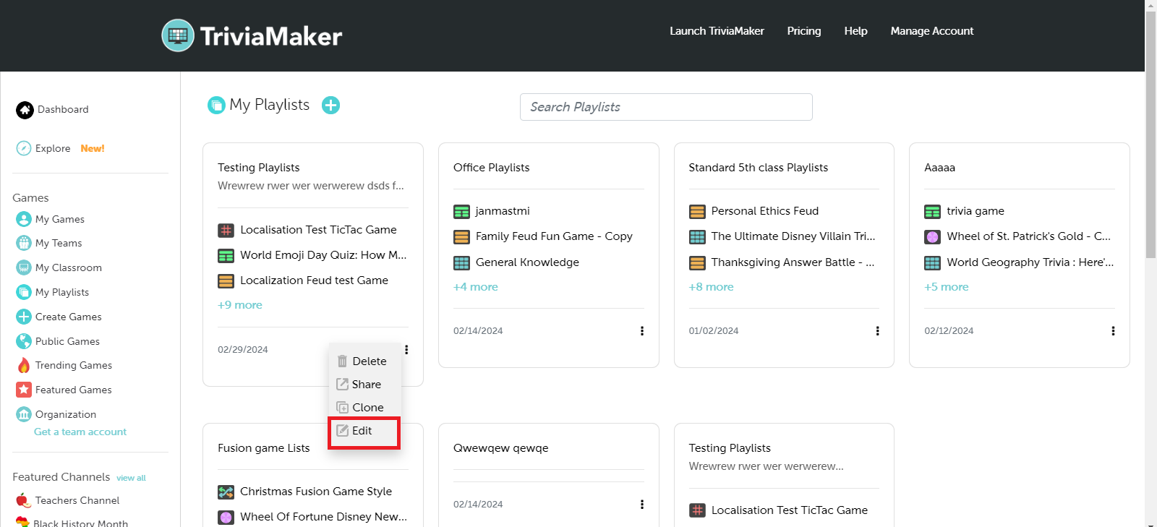Click the Launch TriviaMaker link

(717, 31)
